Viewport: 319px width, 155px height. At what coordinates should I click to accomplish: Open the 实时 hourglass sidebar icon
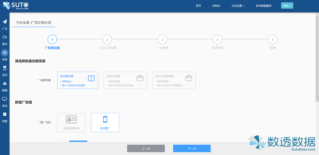[x=5, y=68]
